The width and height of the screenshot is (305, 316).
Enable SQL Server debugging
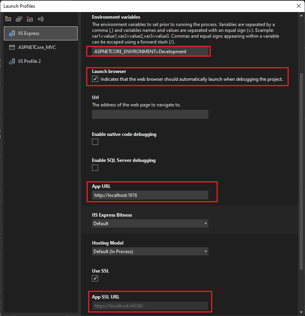coord(95,167)
